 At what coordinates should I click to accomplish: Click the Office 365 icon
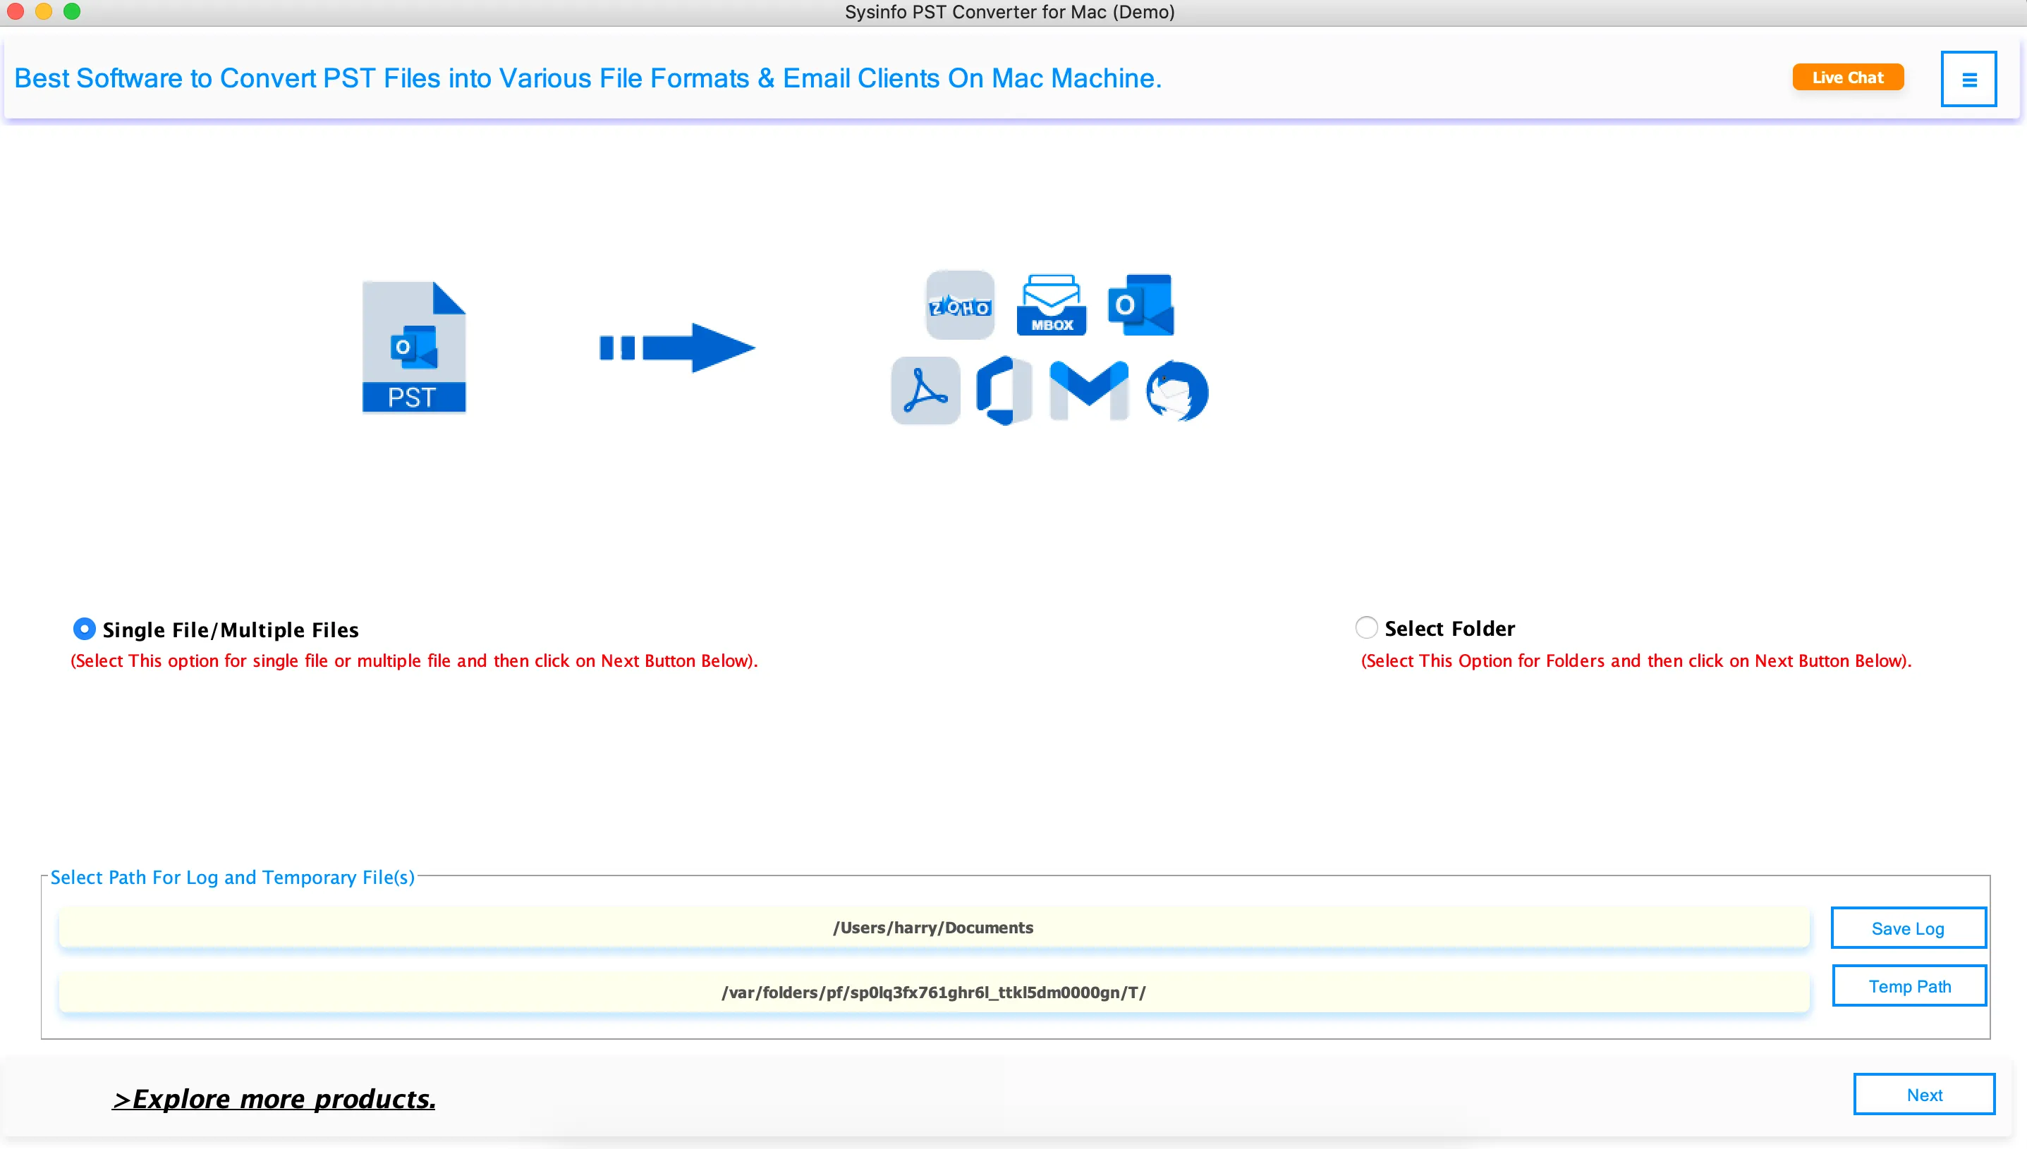[1003, 391]
